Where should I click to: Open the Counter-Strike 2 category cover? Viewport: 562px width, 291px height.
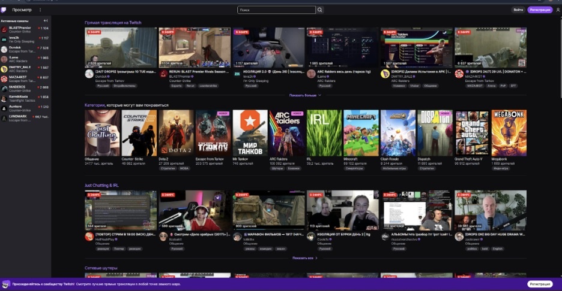point(139,133)
